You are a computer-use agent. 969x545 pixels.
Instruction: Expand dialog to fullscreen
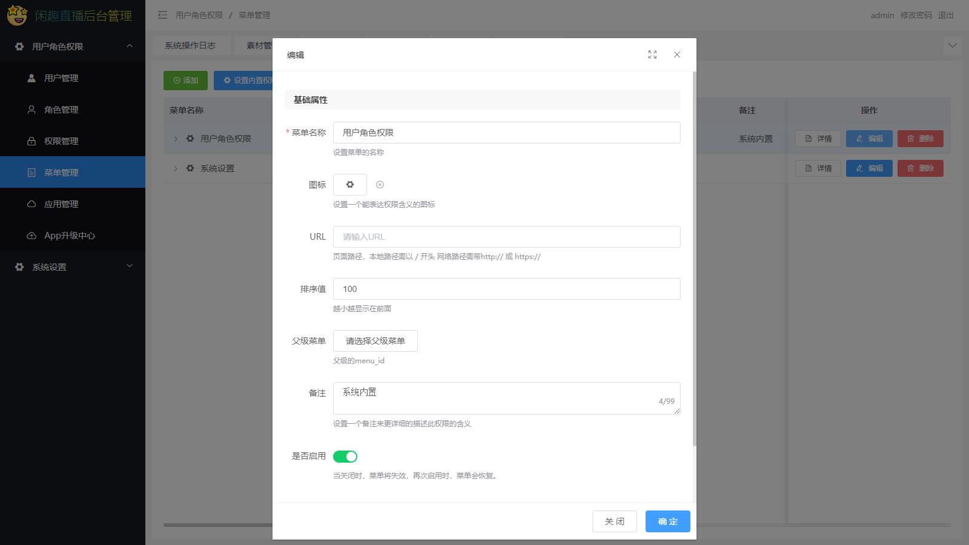pos(652,54)
